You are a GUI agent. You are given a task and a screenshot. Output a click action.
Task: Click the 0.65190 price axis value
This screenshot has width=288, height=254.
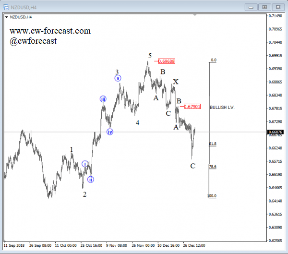[276, 174]
